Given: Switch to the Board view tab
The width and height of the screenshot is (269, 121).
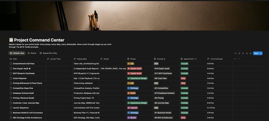Looking at the screenshot, I should tap(32, 53).
